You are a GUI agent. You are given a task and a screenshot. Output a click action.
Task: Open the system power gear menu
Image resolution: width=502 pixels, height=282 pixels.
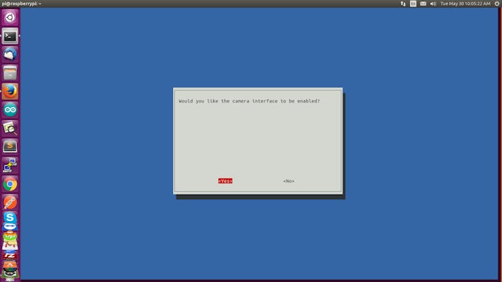pyautogui.click(x=497, y=4)
